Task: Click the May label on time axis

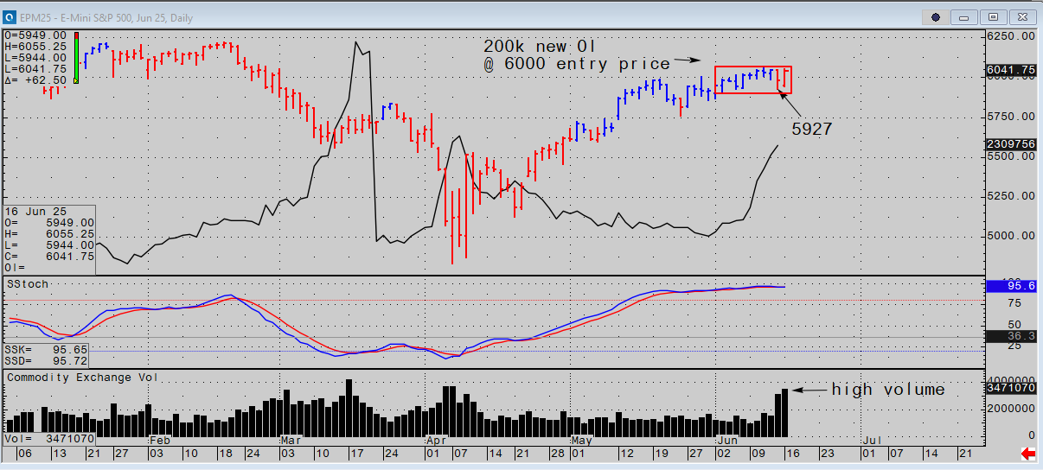Action: click(x=580, y=441)
